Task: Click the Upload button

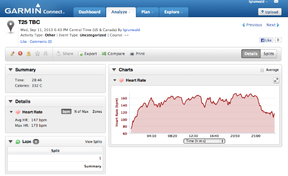Action: tap(270, 12)
